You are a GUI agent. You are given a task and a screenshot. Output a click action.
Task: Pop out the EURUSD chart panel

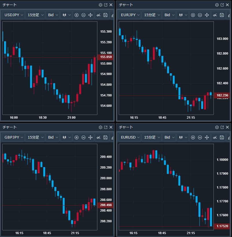coord(222,127)
